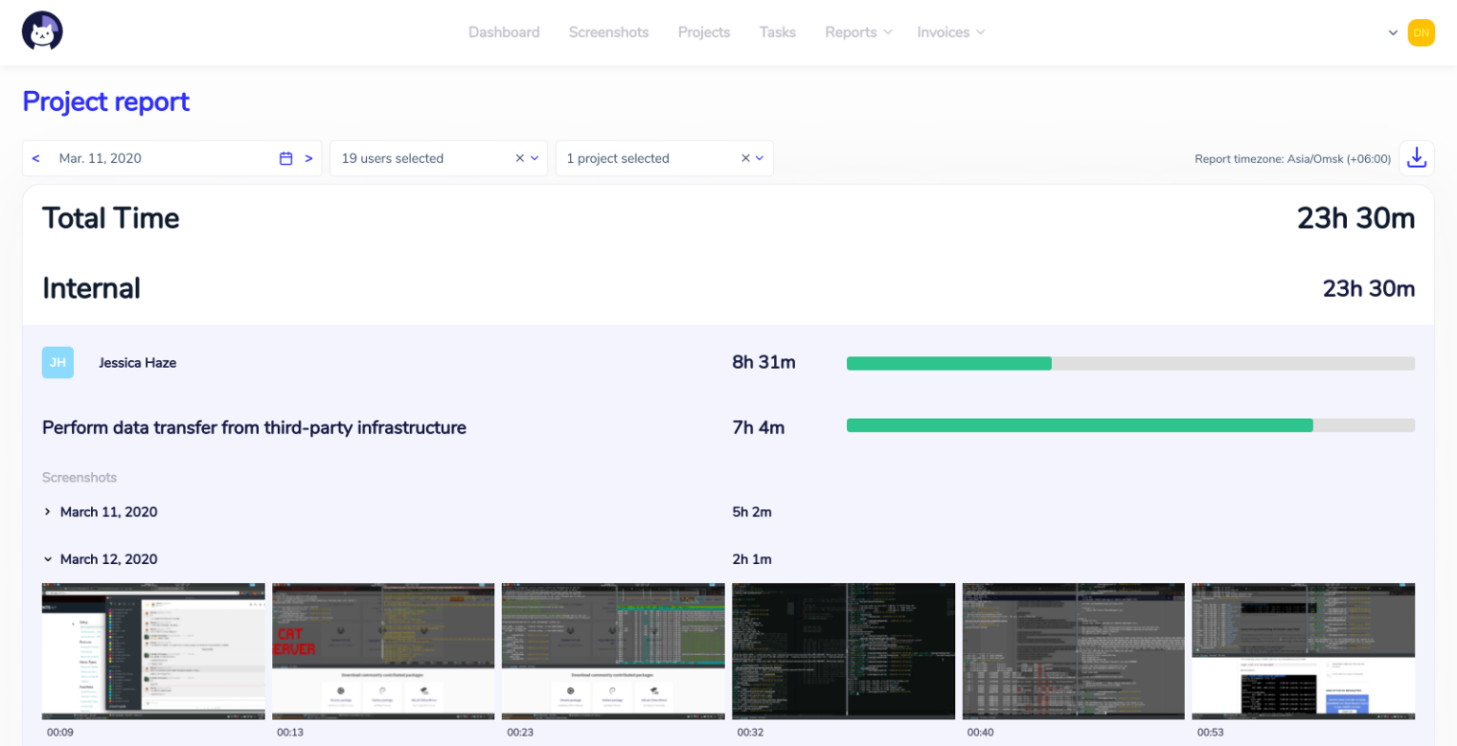Go to next day arrow
Viewport: 1457px width, 746px height.
tap(308, 158)
